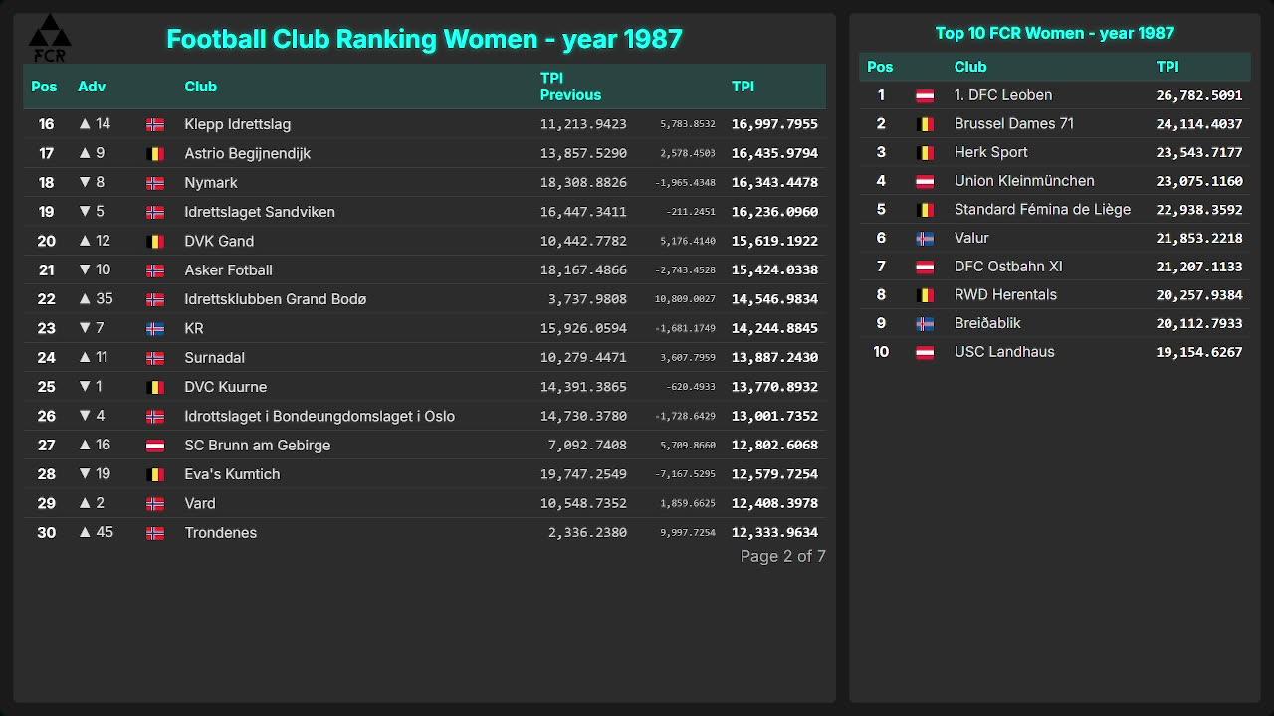
Task: Click Austria flag beside SC Brunn am Gebirge
Action: click(x=155, y=446)
